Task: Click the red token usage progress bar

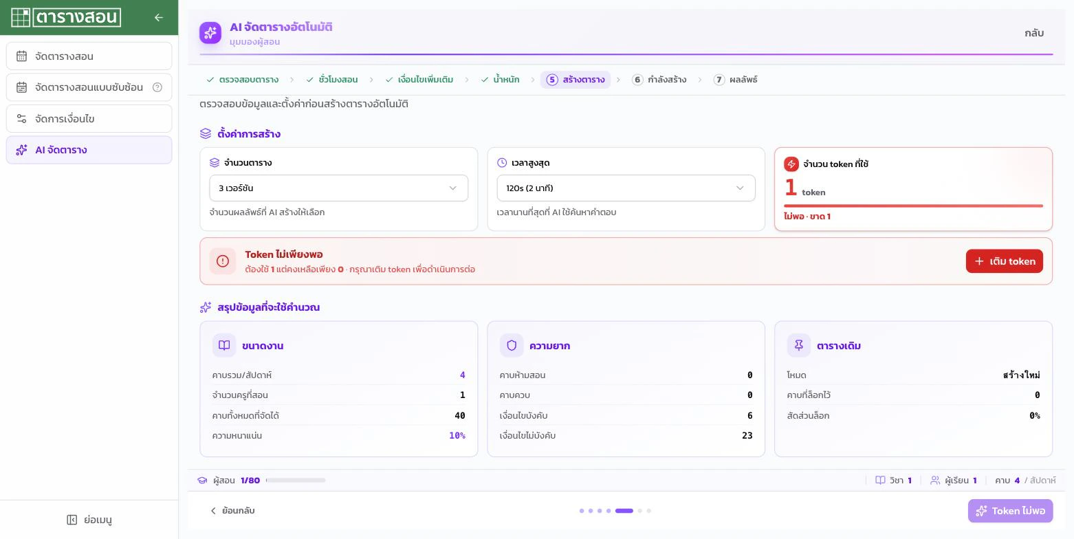Action: click(914, 206)
